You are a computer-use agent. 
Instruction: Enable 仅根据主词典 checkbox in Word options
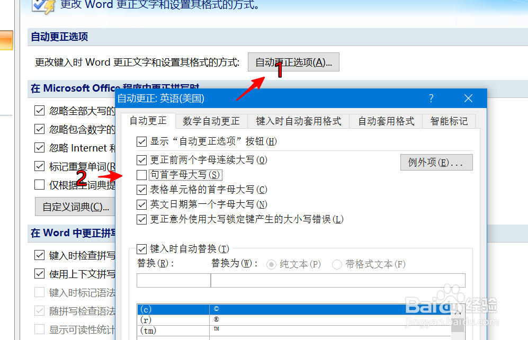pyautogui.click(x=39, y=184)
